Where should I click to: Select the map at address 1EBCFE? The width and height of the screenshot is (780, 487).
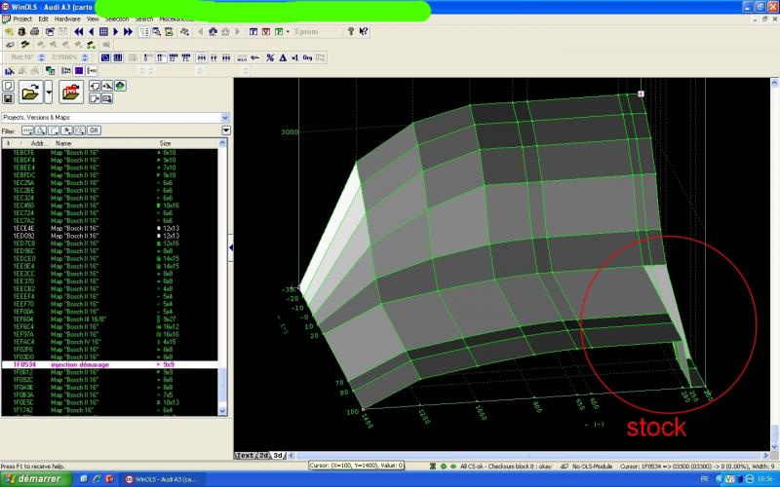click(109, 153)
